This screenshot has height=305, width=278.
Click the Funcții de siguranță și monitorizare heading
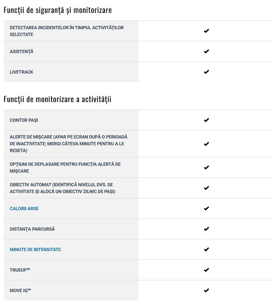(x=58, y=10)
